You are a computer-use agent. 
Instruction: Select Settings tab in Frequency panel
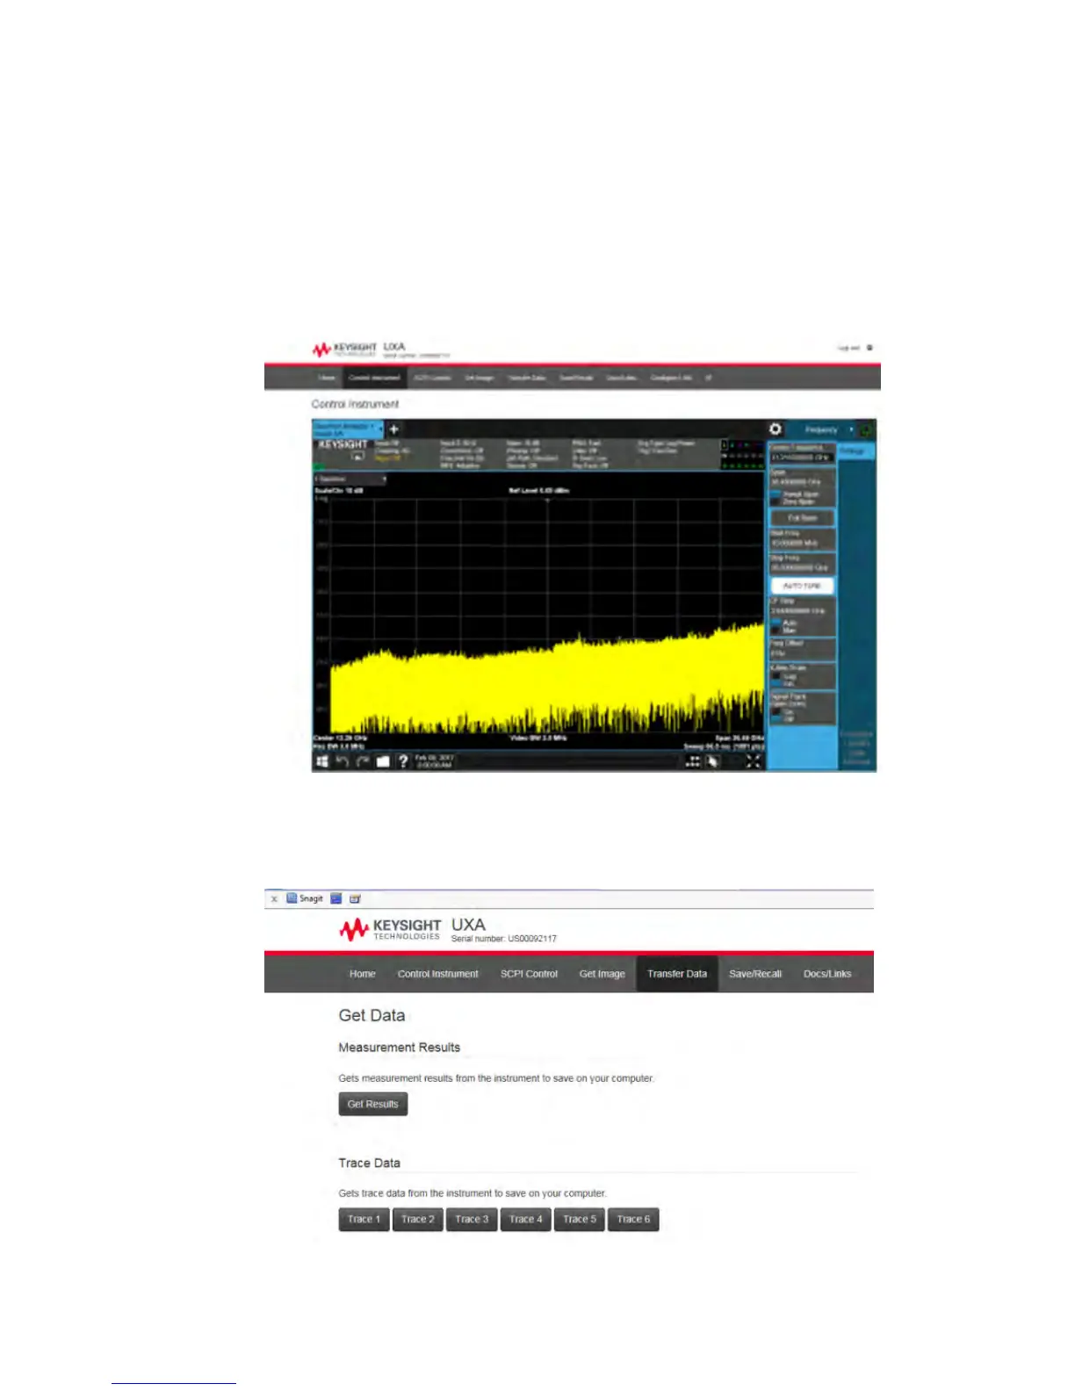point(856,451)
